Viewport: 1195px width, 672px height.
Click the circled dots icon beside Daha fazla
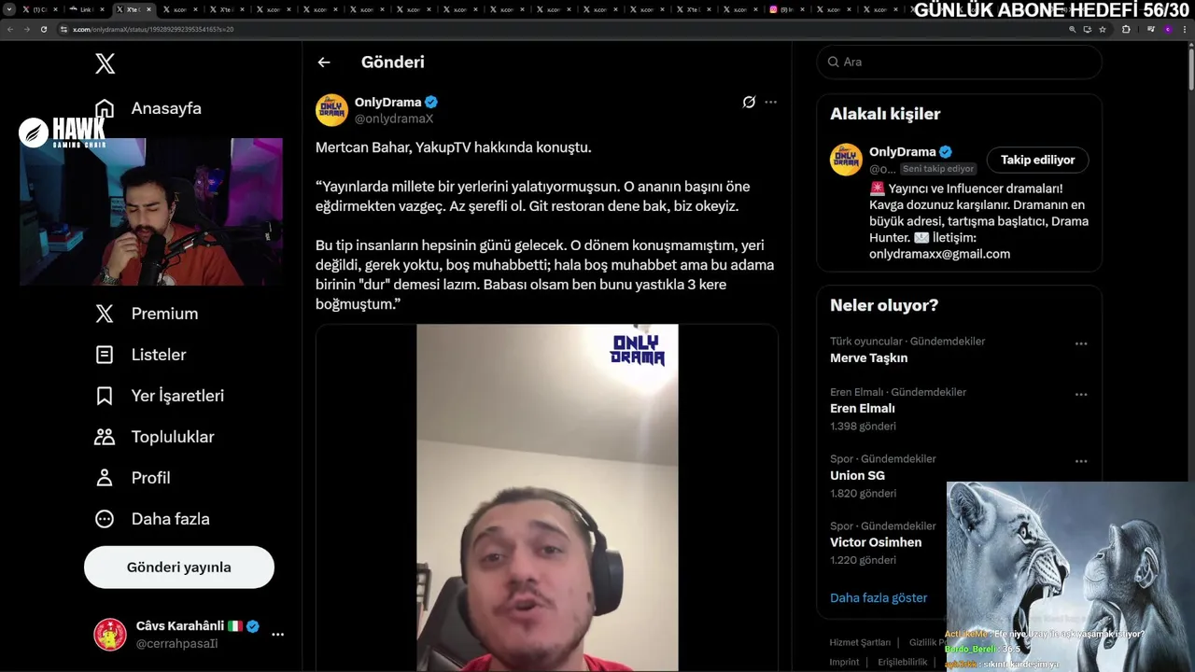(x=105, y=519)
